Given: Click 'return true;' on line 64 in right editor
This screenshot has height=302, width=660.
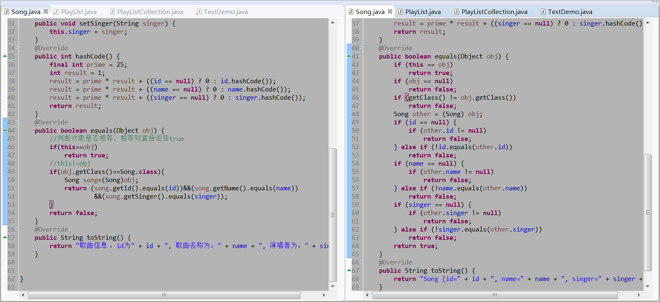Looking at the screenshot, I should (x=416, y=246).
